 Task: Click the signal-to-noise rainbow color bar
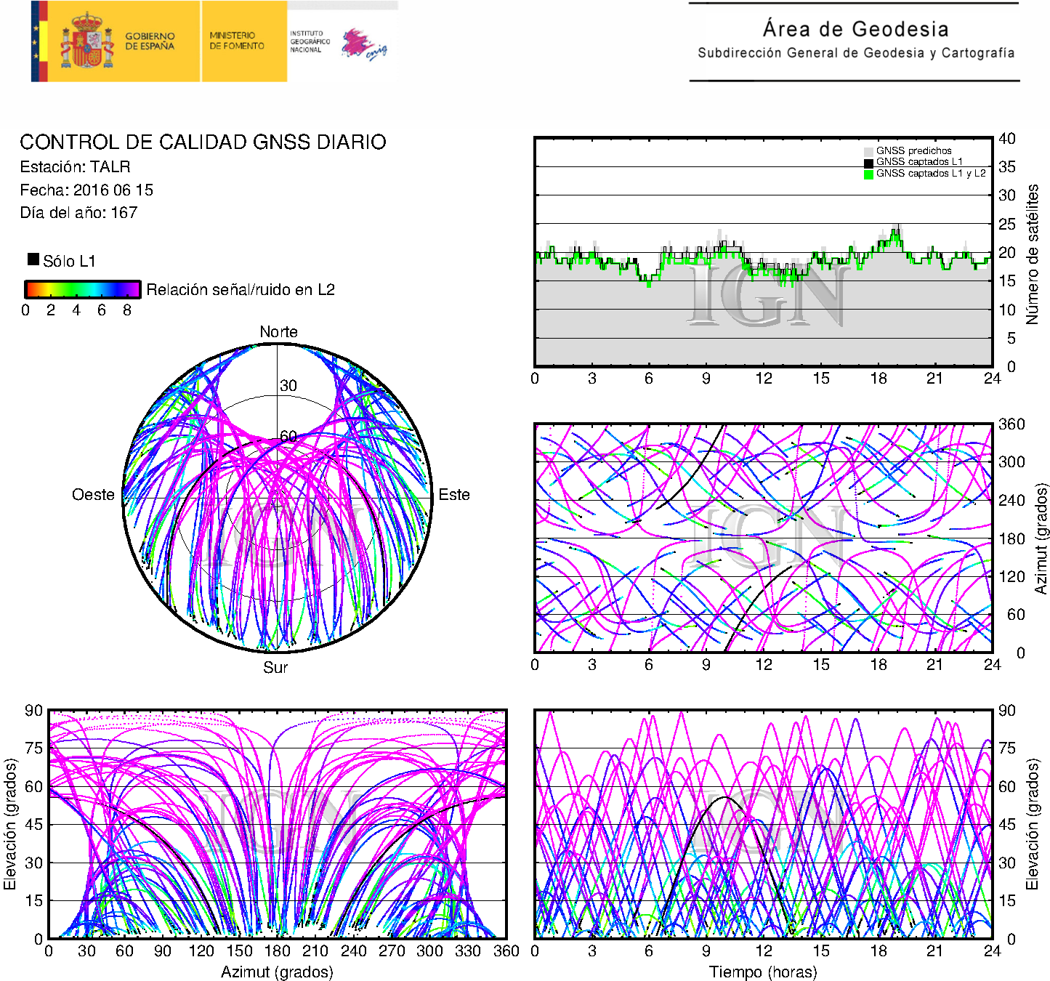(82, 289)
